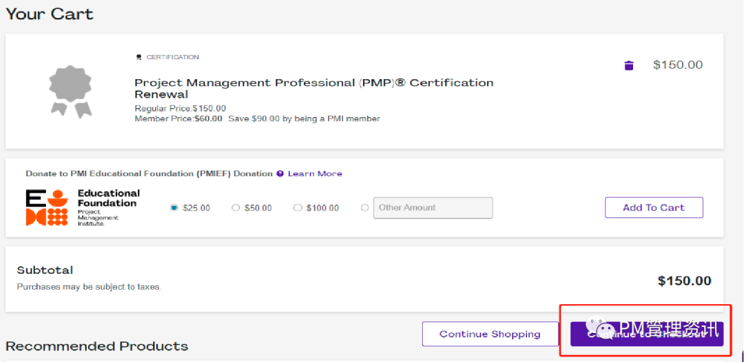Viewport: 744px width, 362px height.
Task: Click the small icon beside CERTIFICATION label
Action: tap(139, 57)
